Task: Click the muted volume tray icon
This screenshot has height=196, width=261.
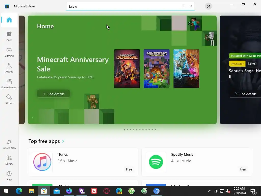Action: tap(228, 191)
